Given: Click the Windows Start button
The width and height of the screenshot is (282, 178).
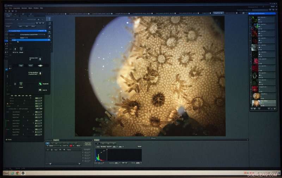Looking at the screenshot, I should pos(5,173).
